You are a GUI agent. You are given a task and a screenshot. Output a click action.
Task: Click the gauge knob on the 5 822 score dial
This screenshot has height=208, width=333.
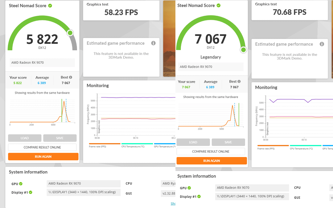click(x=70, y=33)
